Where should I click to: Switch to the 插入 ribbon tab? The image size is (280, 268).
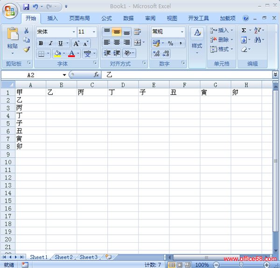point(52,18)
